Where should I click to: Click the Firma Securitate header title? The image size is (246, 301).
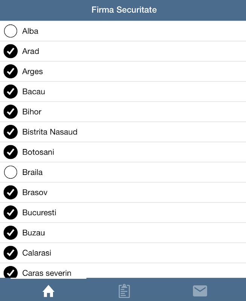[124, 10]
